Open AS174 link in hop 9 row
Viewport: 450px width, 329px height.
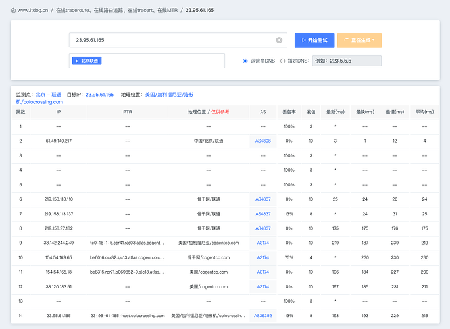click(x=263, y=243)
